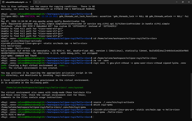Viewport: 192px width, 121px height.
Task: Minimize the terminal window
Action: (x=177, y=2)
